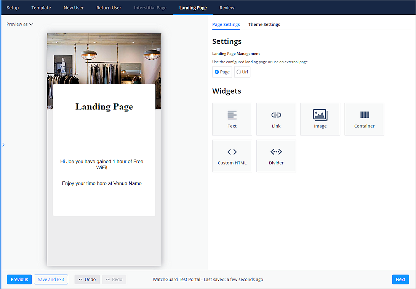Select the Link widget

pos(276,119)
